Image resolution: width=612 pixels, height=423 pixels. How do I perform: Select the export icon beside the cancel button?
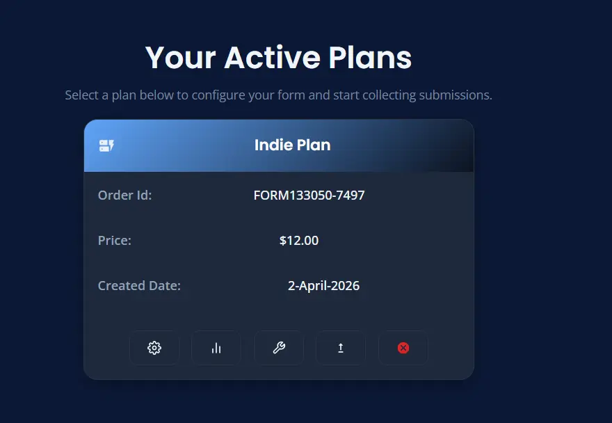point(341,348)
